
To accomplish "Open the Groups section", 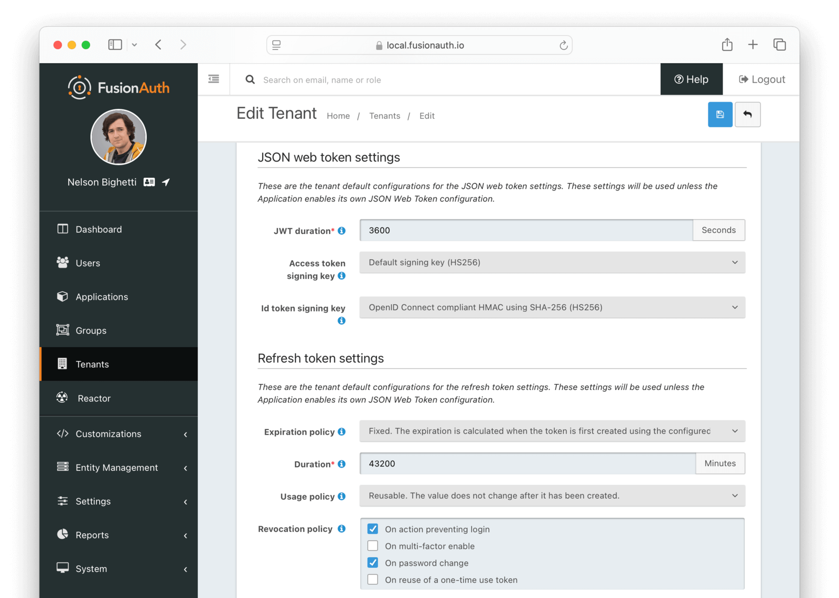I will click(90, 330).
